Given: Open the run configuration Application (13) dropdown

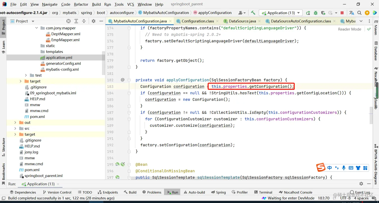Looking at the screenshot, I should [x=281, y=13].
